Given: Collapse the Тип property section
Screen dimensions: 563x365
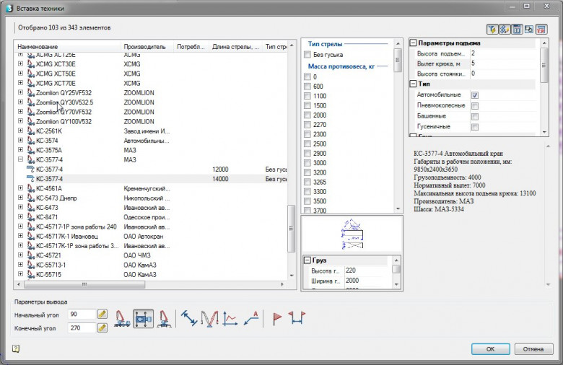Looking at the screenshot, I should [414, 84].
